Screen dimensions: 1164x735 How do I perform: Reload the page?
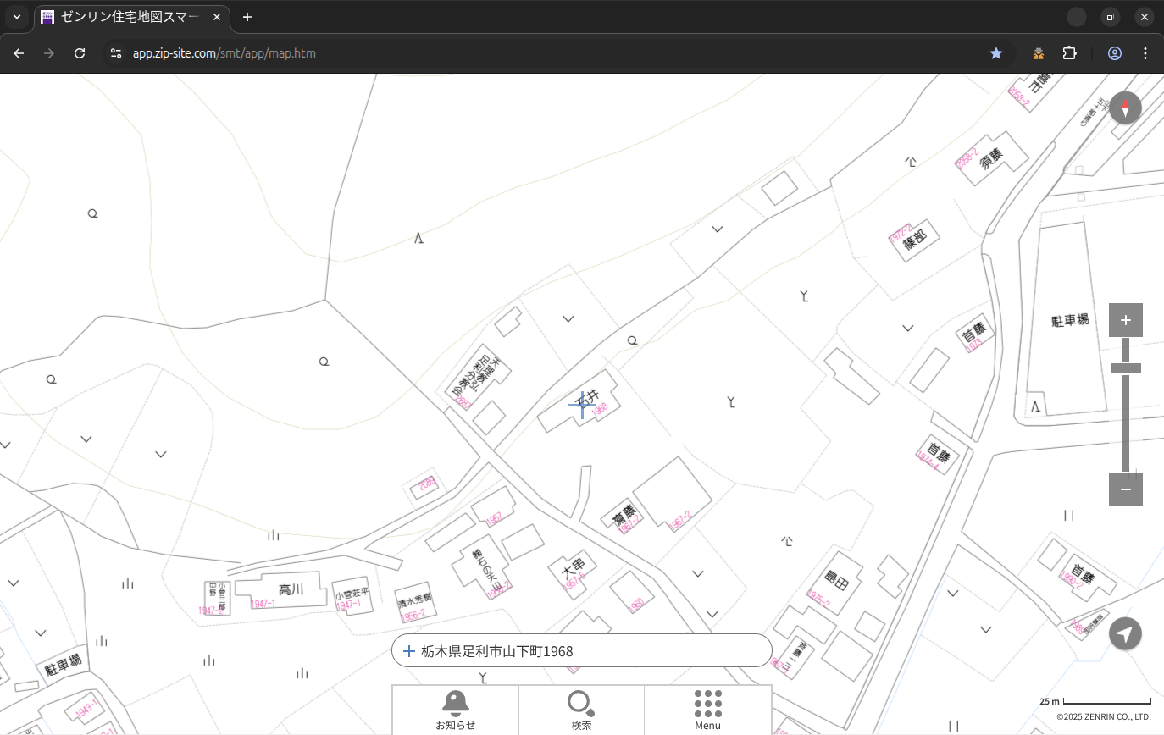(80, 53)
